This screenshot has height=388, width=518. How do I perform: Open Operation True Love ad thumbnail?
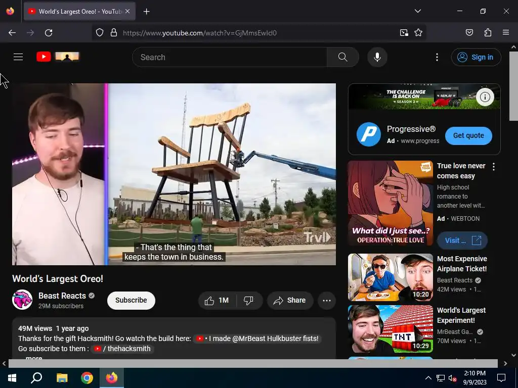pyautogui.click(x=390, y=203)
